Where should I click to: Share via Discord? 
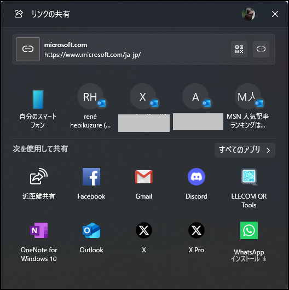pos(196,183)
